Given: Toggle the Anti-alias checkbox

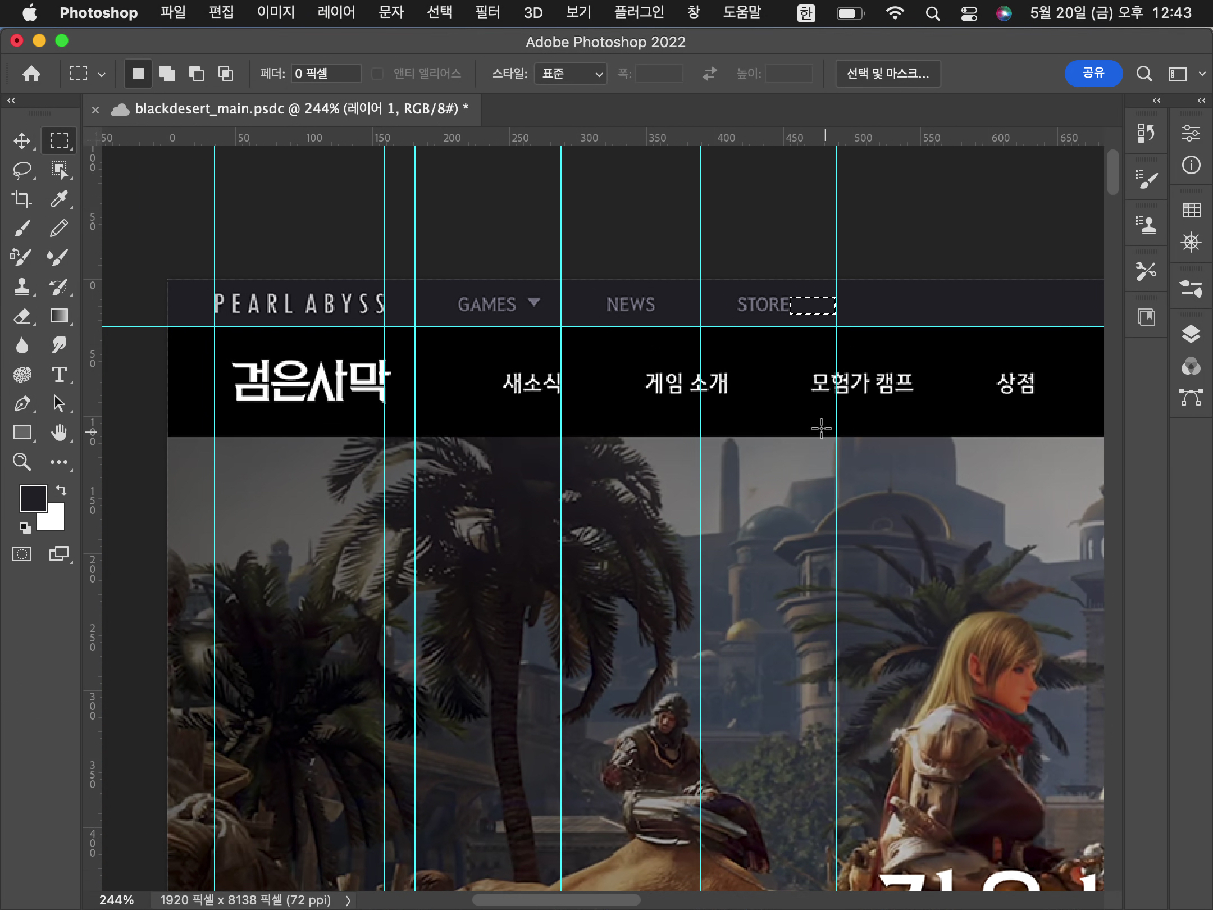Looking at the screenshot, I should point(377,74).
